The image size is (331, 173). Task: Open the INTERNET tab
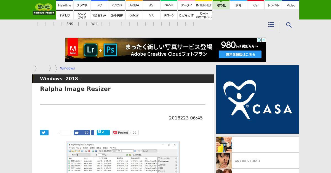[204, 5]
